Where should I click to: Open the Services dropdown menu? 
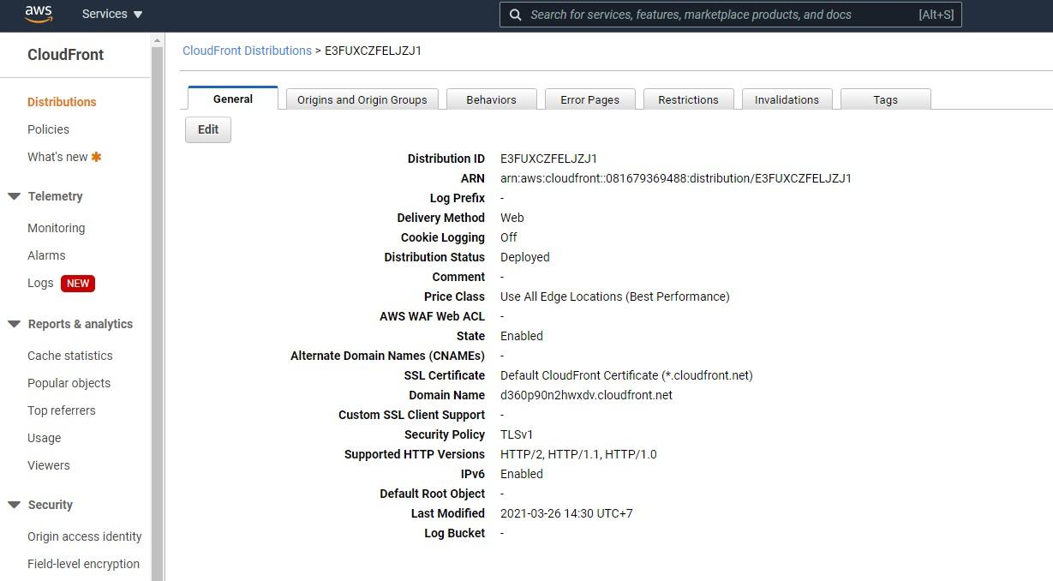112,15
